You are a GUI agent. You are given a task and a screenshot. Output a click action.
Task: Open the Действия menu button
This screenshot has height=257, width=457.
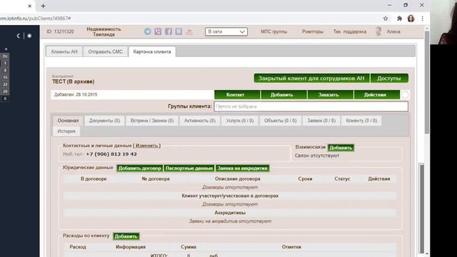(376, 95)
